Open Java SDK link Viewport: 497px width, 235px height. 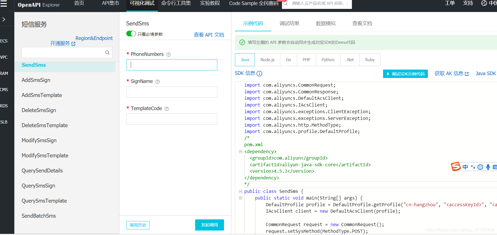[486, 73]
